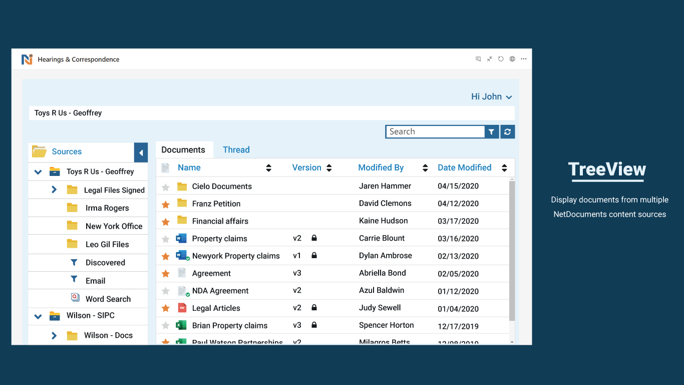Click the filter icon next to the search field
684x385 pixels.
click(491, 131)
